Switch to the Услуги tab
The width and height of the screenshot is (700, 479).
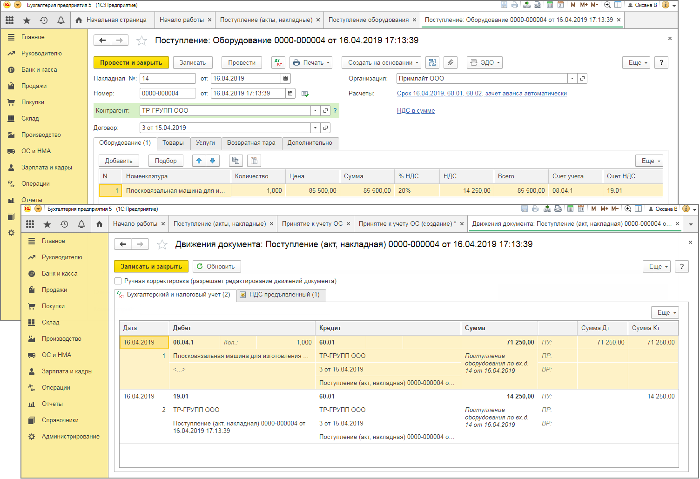tap(205, 143)
